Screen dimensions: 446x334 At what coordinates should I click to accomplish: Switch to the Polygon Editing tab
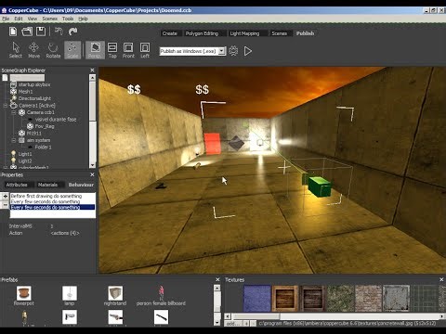[202, 33]
